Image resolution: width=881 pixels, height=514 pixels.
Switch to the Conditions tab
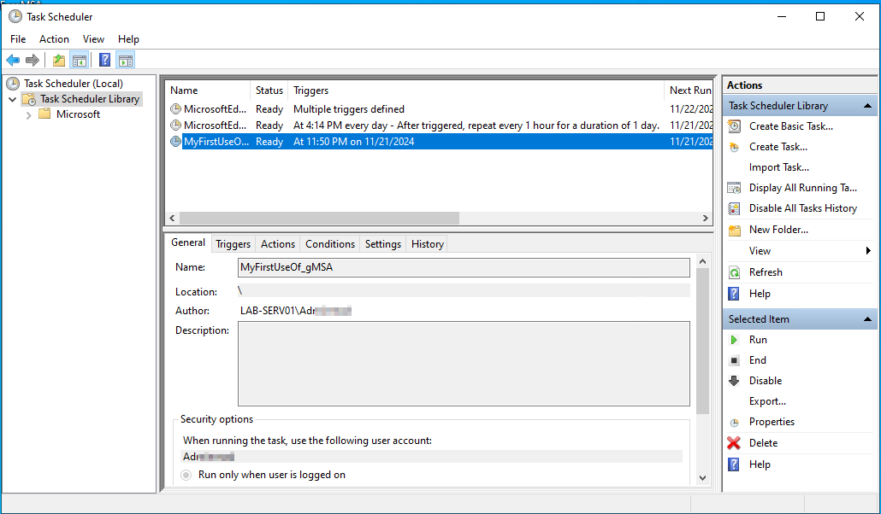tap(330, 244)
